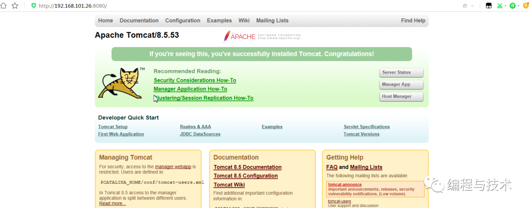
Task: Click the green Congratulations banner
Action: click(x=262, y=54)
